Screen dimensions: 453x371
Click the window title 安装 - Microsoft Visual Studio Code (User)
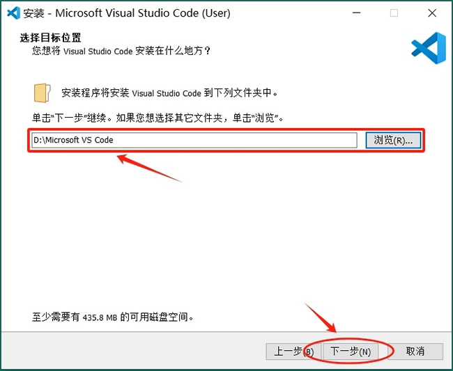[127, 13]
